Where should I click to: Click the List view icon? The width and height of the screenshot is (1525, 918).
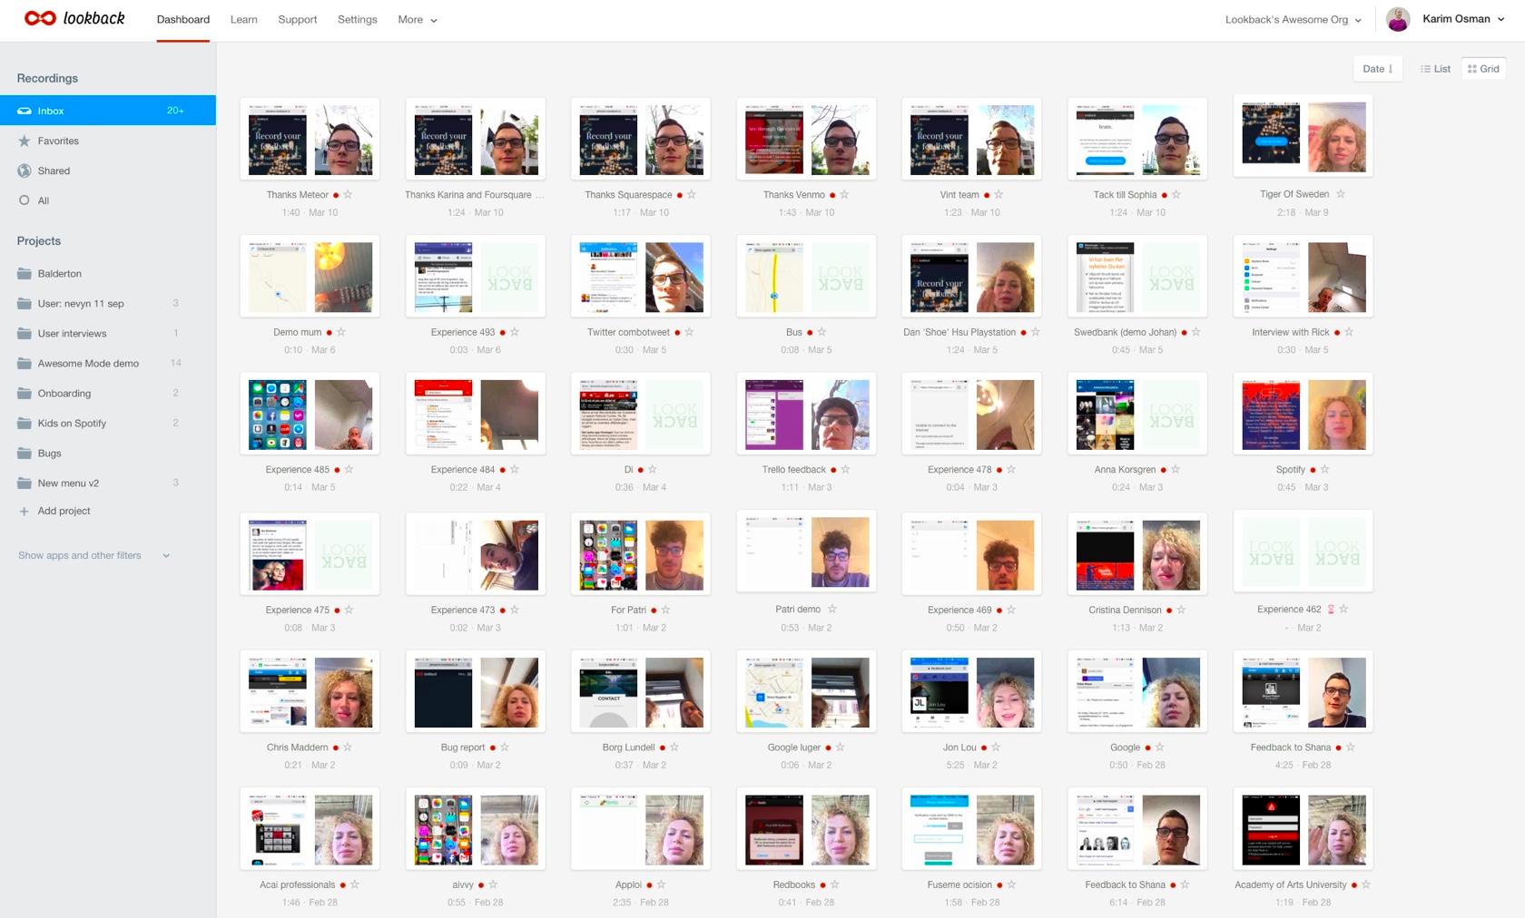1425,69
